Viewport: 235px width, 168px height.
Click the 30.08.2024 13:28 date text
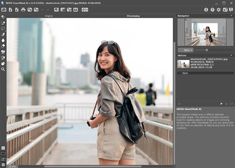tap(201, 67)
